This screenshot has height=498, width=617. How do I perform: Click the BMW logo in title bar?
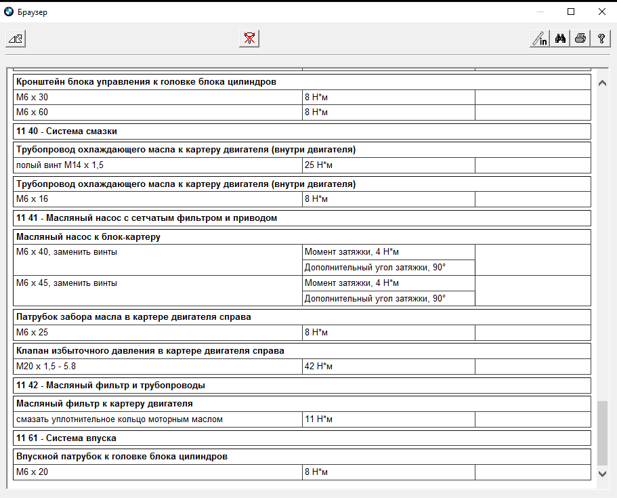pos(9,12)
